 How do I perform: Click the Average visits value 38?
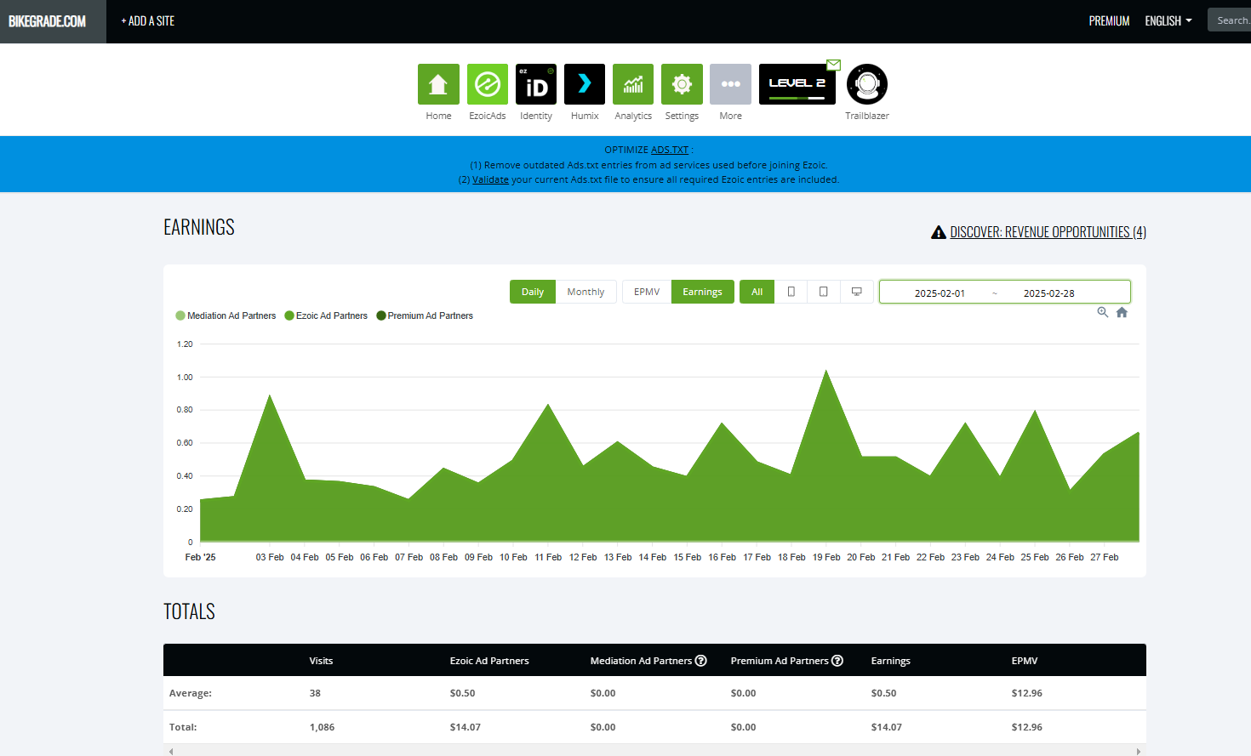(x=315, y=693)
